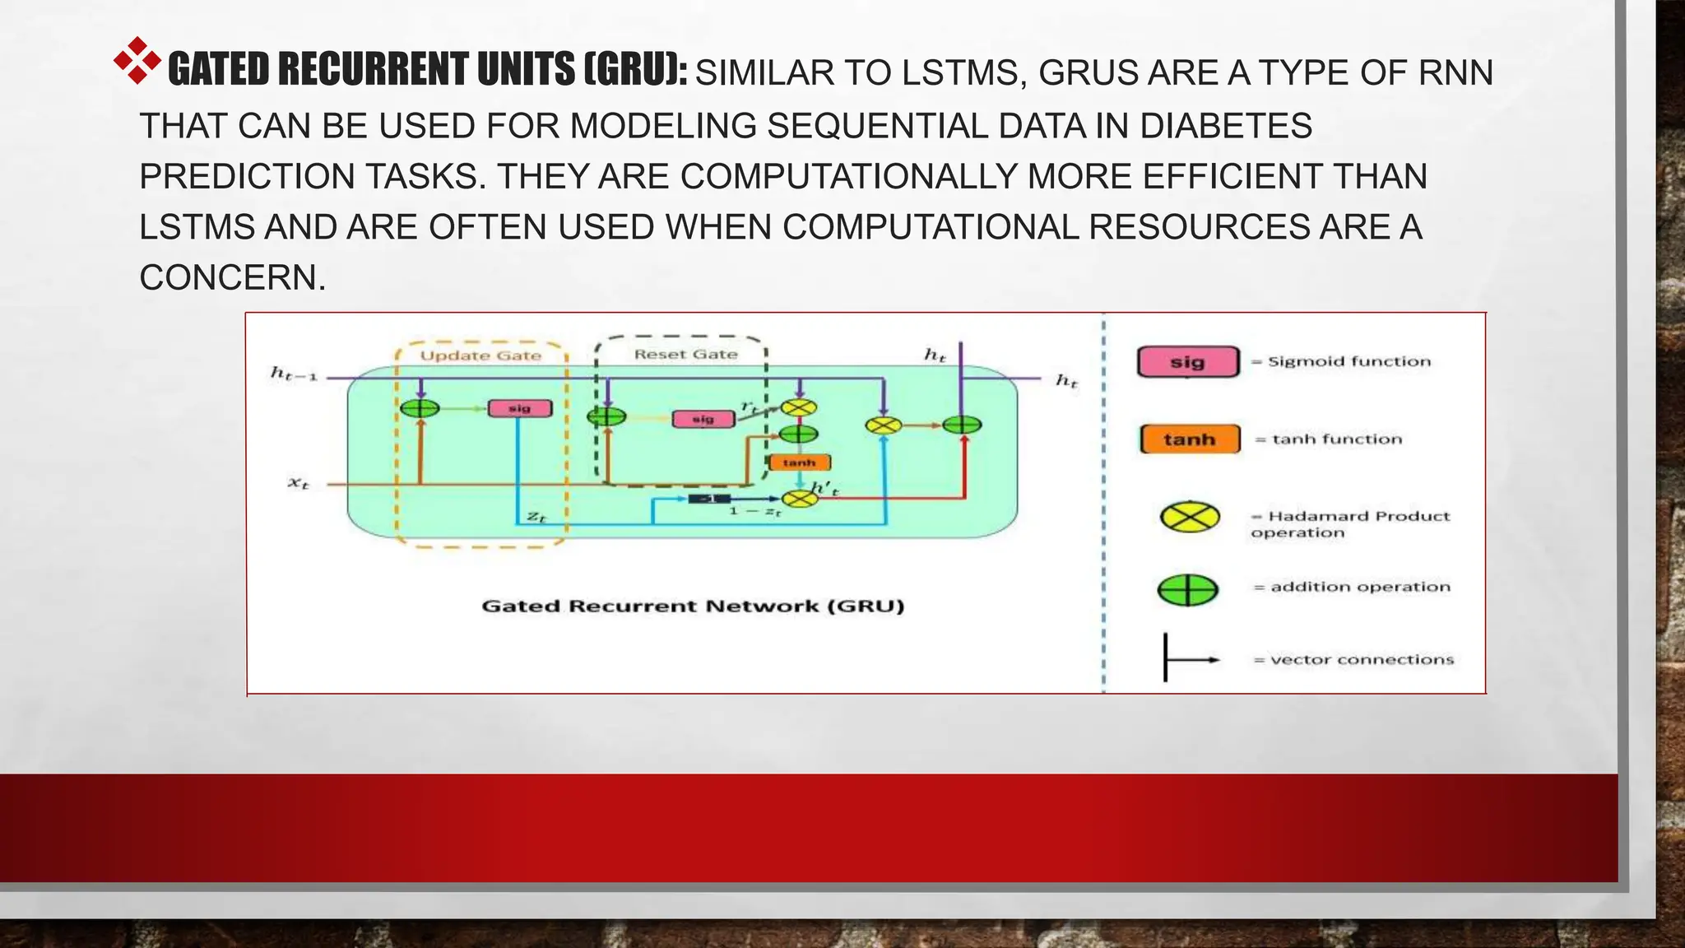Viewport: 1685px width, 948px height.
Task: Click the 'Gated Recurrent Units (GRU):' heading
Action: click(x=427, y=69)
